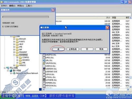Click the VDMDBG.DLL file icon
This screenshot has width=132, height=99.
[x=44, y=83]
